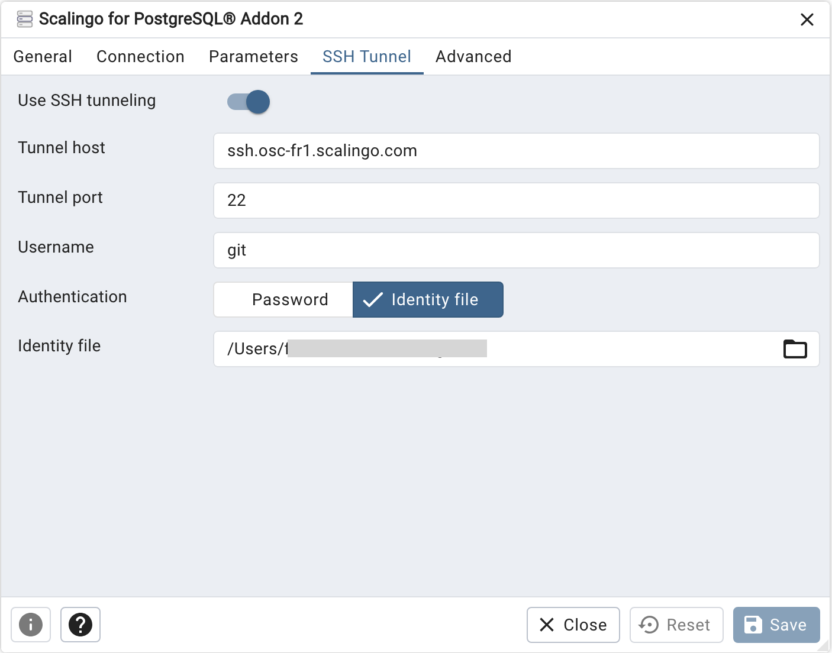Save the server settings

click(776, 625)
